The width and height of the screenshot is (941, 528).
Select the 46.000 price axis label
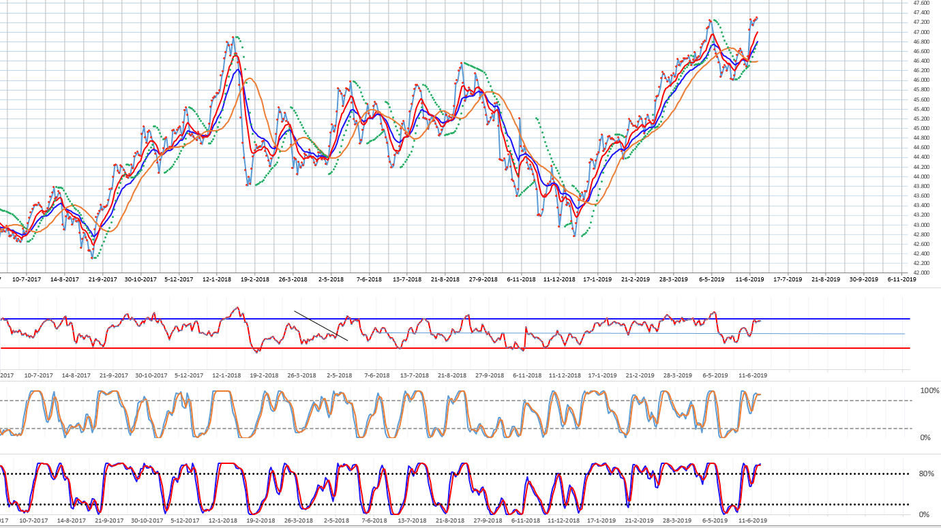[921, 80]
